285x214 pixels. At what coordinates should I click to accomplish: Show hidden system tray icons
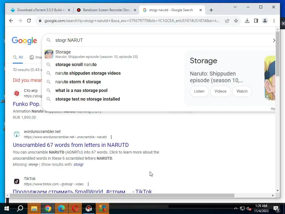pyautogui.click(x=235, y=208)
